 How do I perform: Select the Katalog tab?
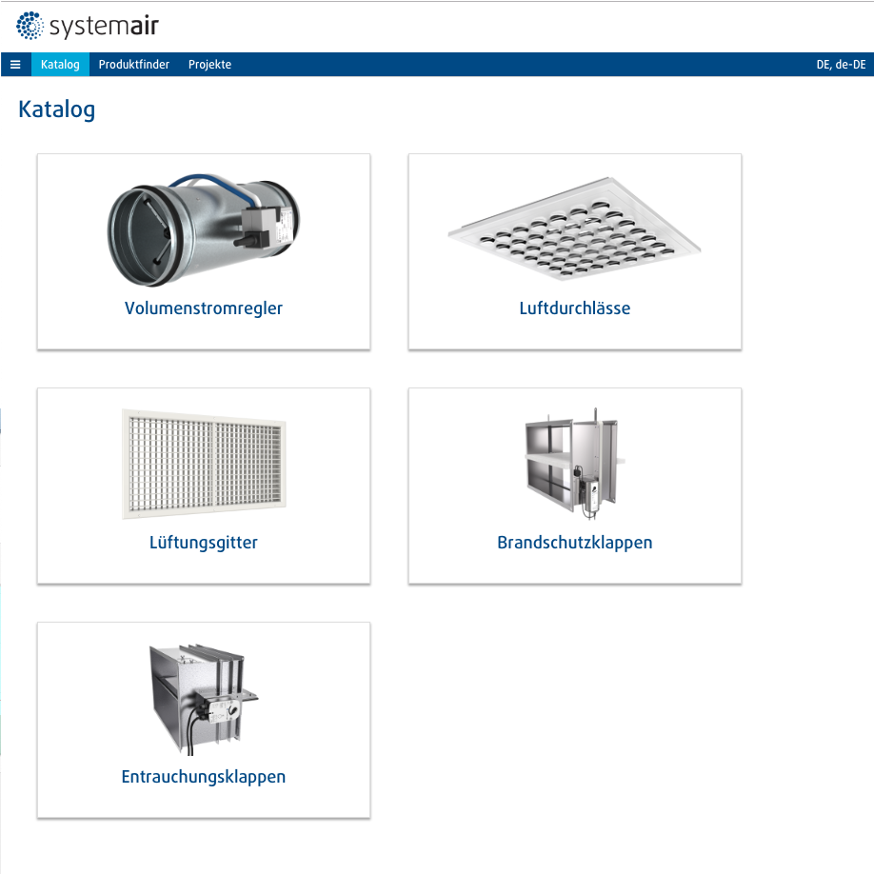[60, 65]
